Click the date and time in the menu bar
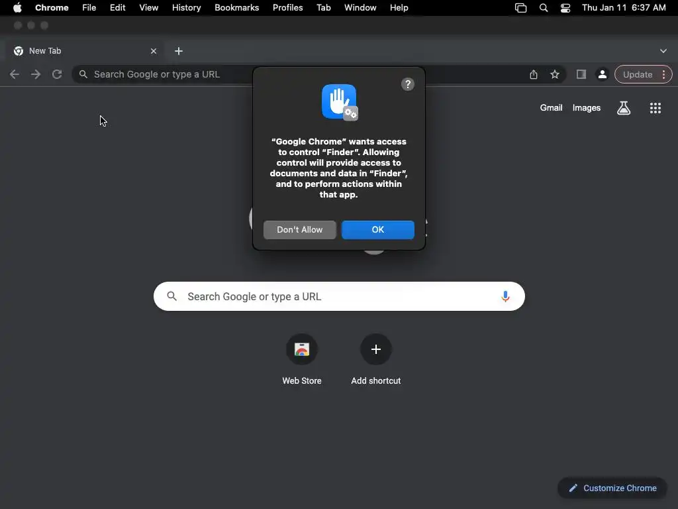Viewport: 678px width, 509px height. [x=624, y=8]
